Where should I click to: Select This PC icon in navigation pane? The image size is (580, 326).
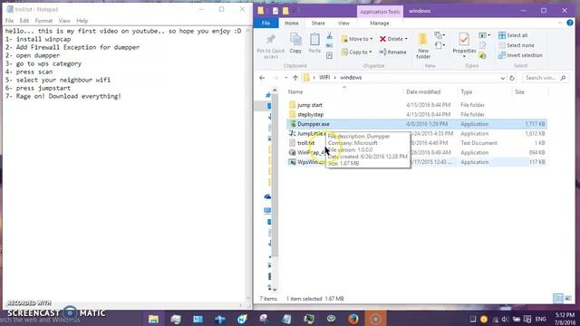click(267, 211)
